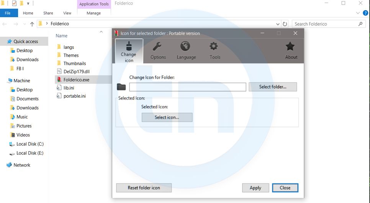370x203 pixels.
Task: Click the breadcrumb chevron before Folderico
Action: click(x=47, y=24)
